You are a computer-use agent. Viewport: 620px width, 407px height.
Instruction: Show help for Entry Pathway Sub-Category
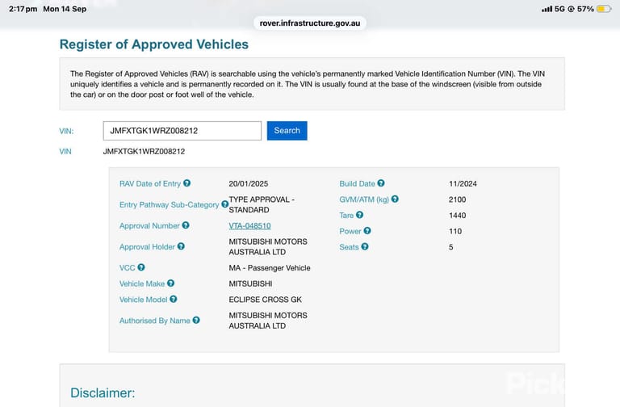click(x=224, y=204)
